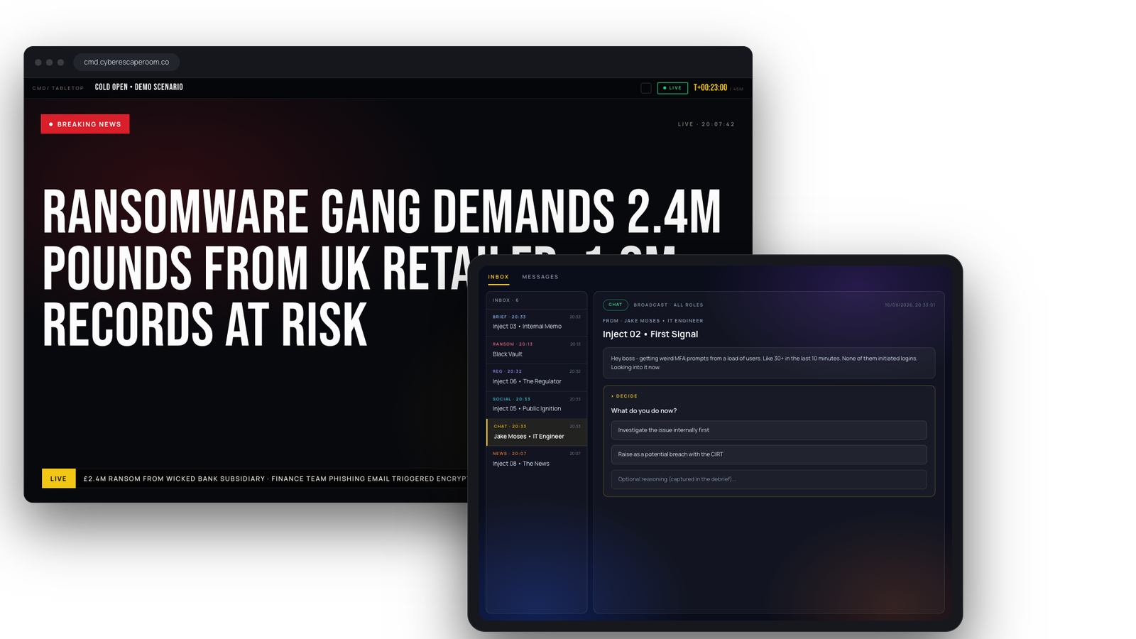Open Inject 06 The Regulator message
The height and width of the screenshot is (639, 1136).
(537, 377)
